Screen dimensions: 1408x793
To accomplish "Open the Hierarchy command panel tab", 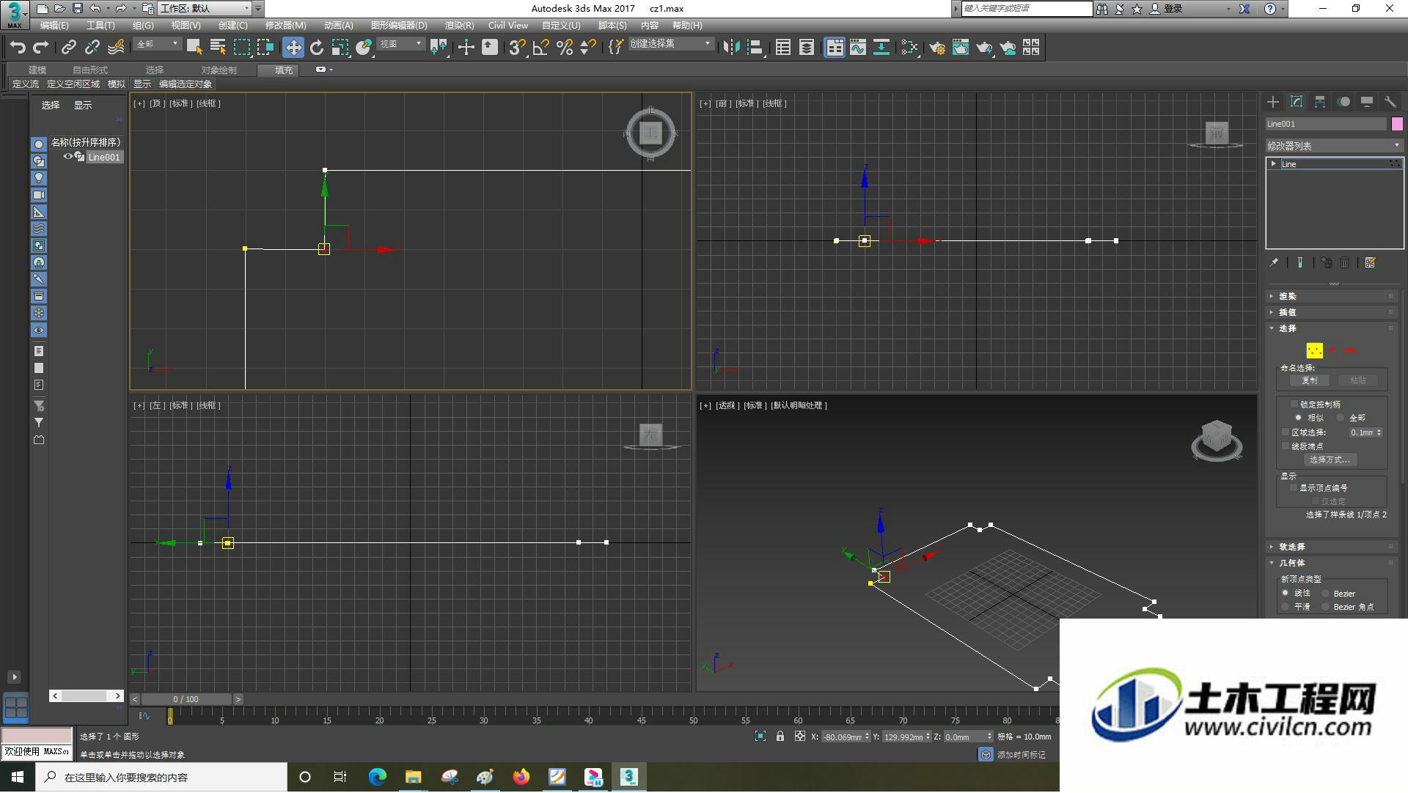I will [1320, 102].
